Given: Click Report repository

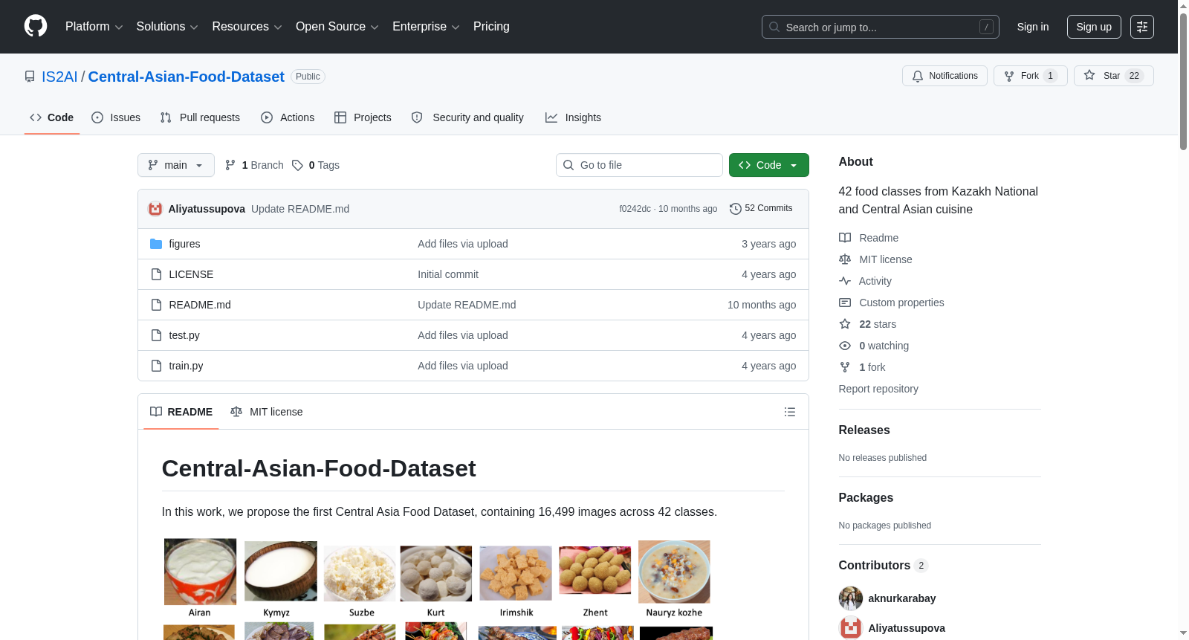Looking at the screenshot, I should pyautogui.click(x=878, y=389).
